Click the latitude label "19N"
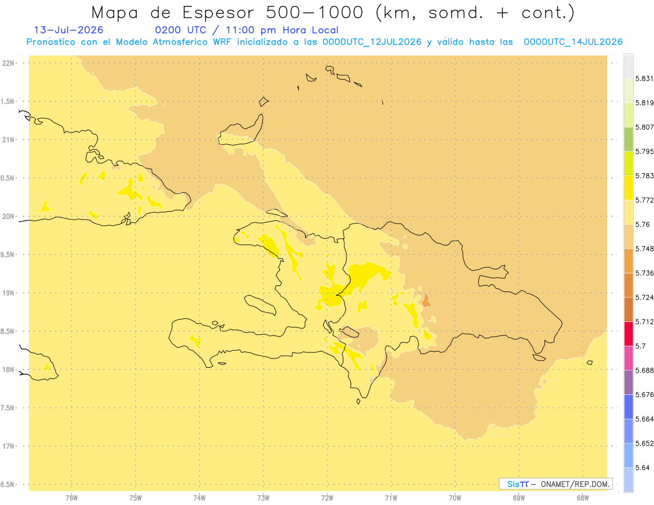The height and width of the screenshot is (505, 654). tap(9, 293)
